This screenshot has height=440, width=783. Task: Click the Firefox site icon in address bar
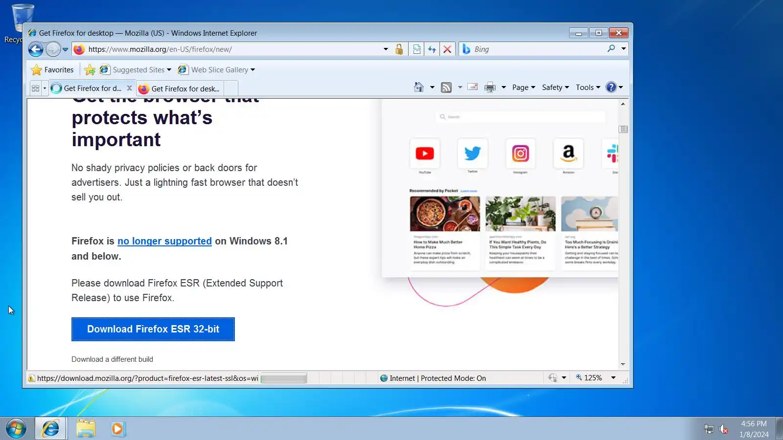[79, 49]
